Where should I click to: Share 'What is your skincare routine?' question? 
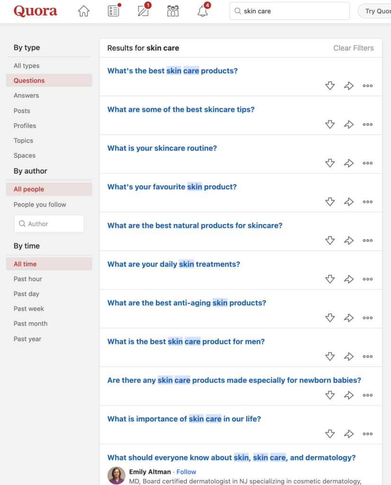point(349,163)
